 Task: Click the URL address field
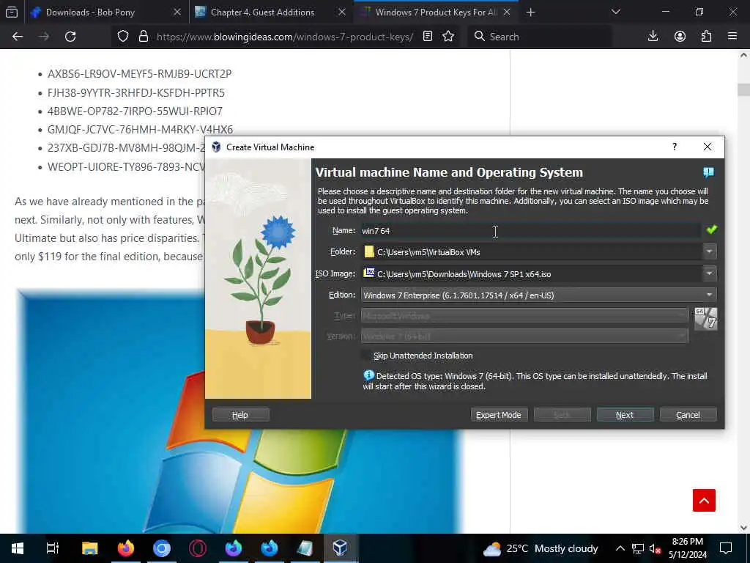[285, 37]
